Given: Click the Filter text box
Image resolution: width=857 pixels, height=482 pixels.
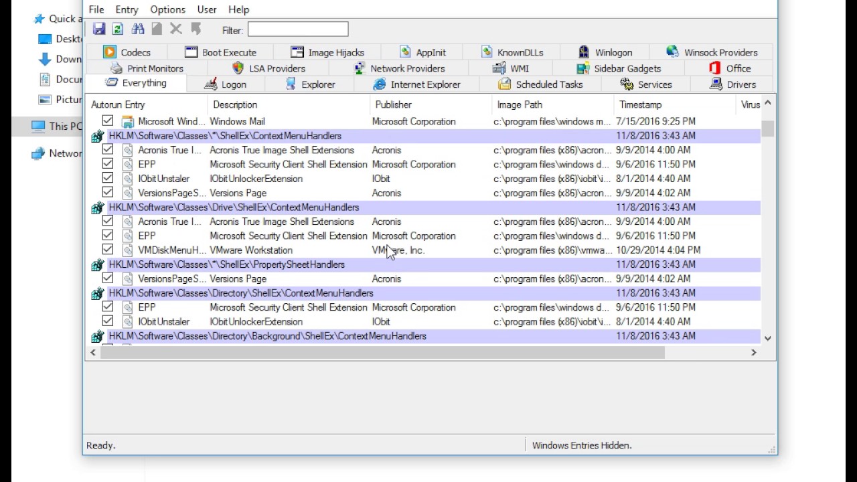Looking at the screenshot, I should click(x=298, y=29).
